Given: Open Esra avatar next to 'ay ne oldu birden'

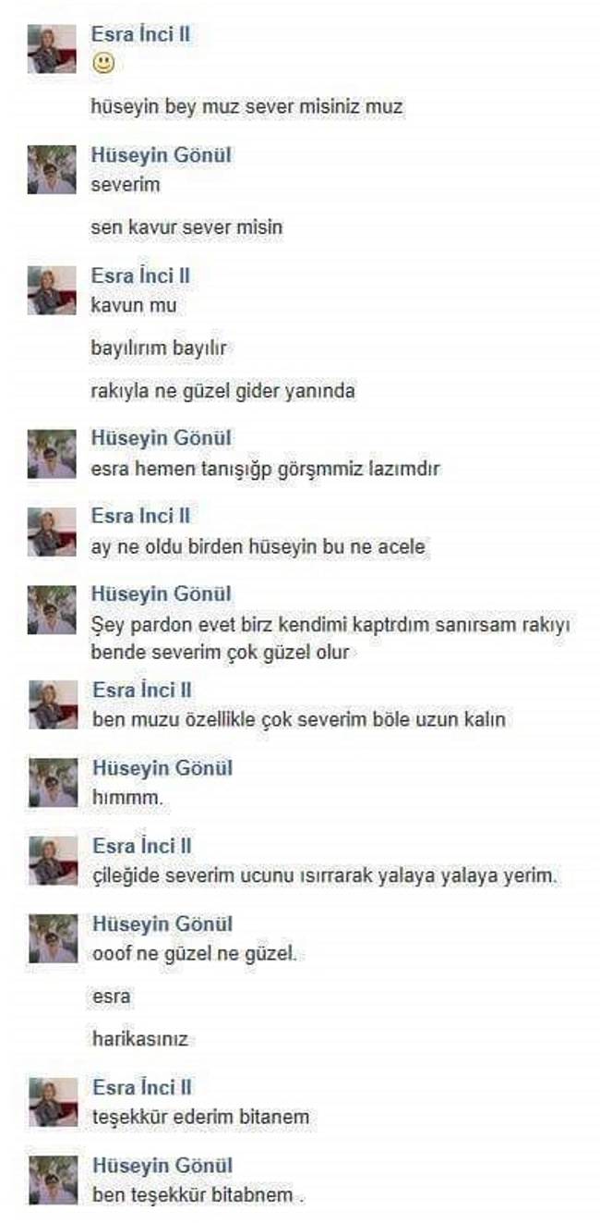Looking at the screenshot, I should (53, 532).
